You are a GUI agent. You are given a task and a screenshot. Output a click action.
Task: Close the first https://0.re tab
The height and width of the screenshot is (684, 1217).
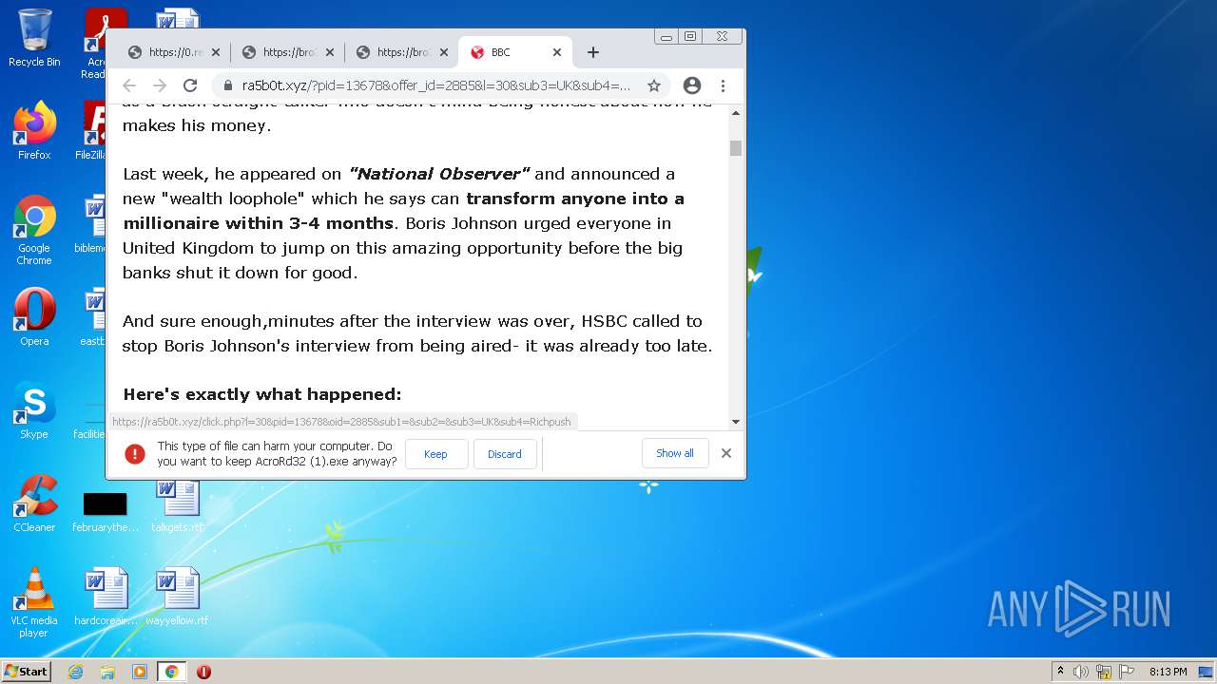pyautogui.click(x=216, y=52)
